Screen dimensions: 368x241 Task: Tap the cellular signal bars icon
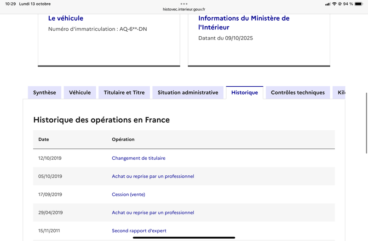(328, 4)
